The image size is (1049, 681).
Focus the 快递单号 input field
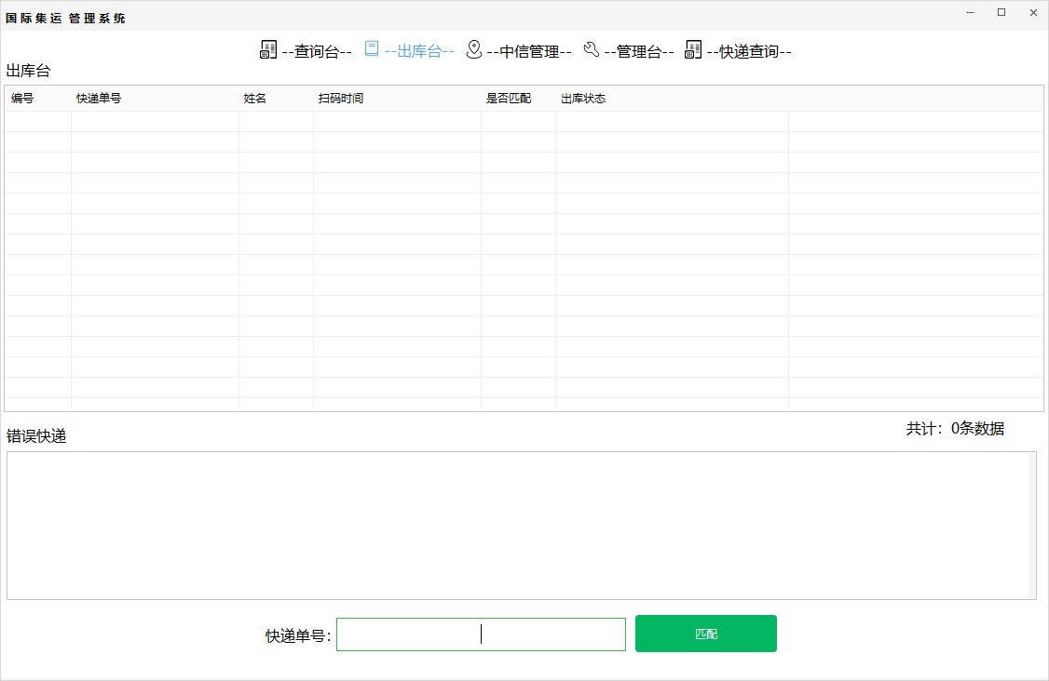pos(481,634)
